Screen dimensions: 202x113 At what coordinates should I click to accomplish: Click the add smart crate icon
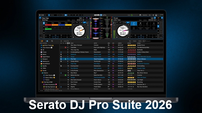pos(47,41)
